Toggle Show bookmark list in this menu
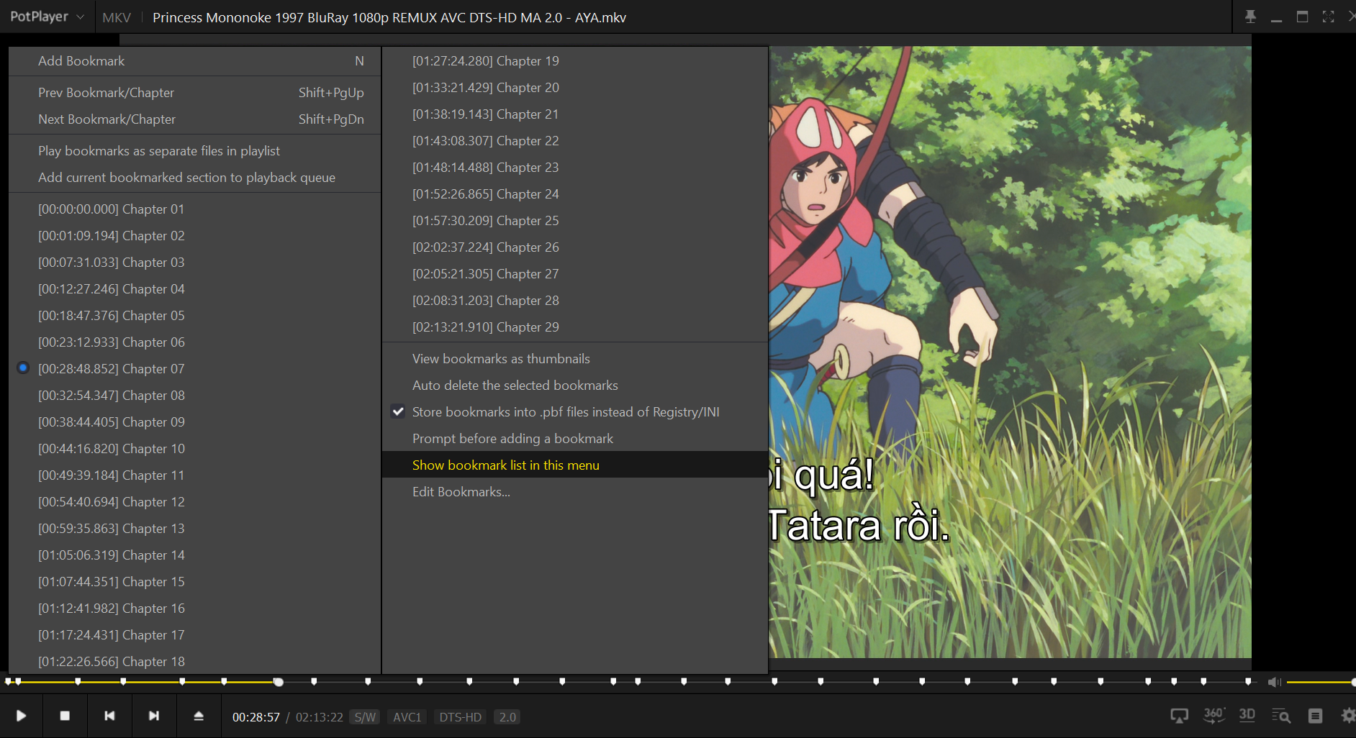The image size is (1356, 738). [x=575, y=465]
